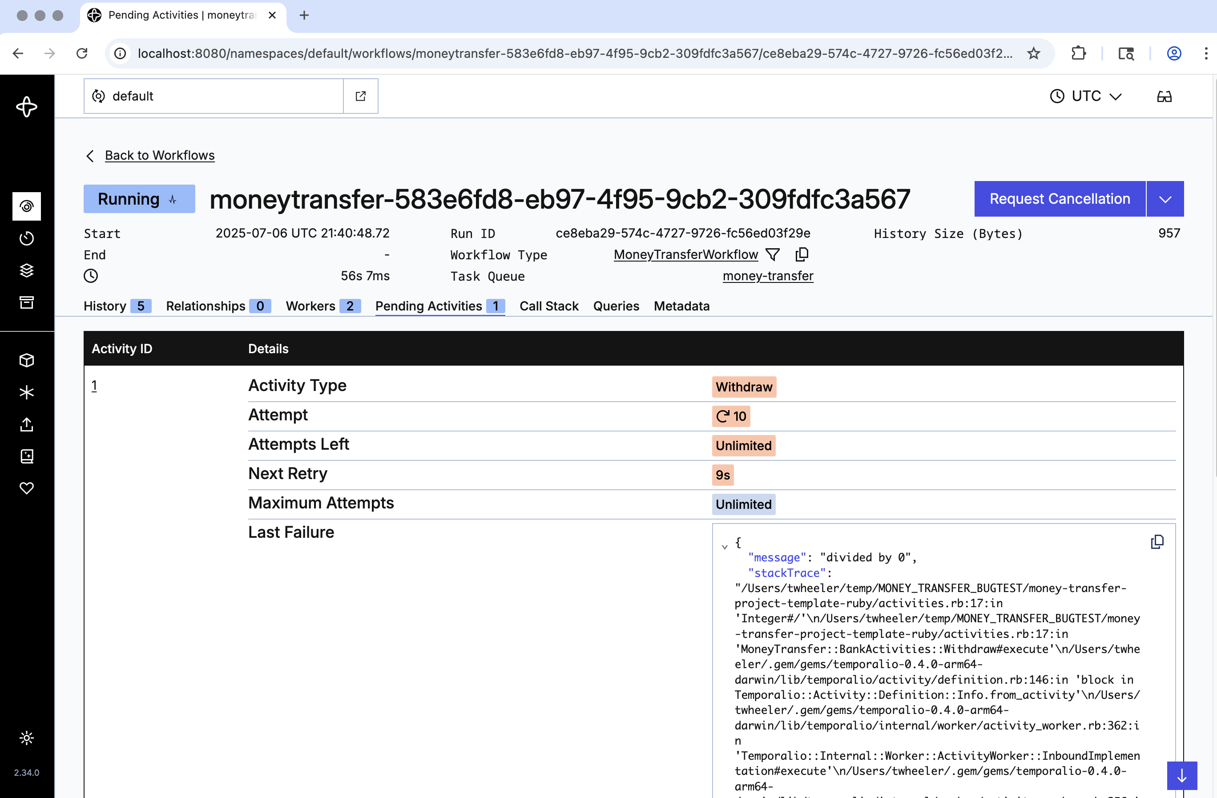The image size is (1217, 798).
Task: Open the UTC timezone dropdown
Action: [x=1085, y=96]
